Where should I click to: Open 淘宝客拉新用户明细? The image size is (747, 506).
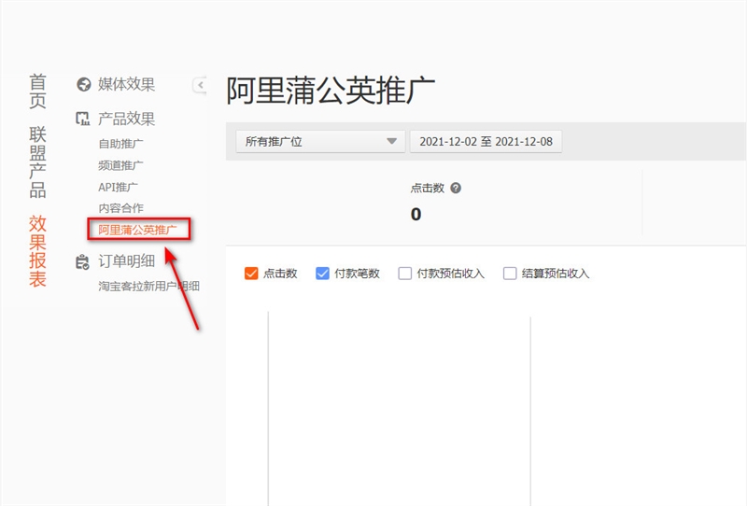click(x=148, y=286)
